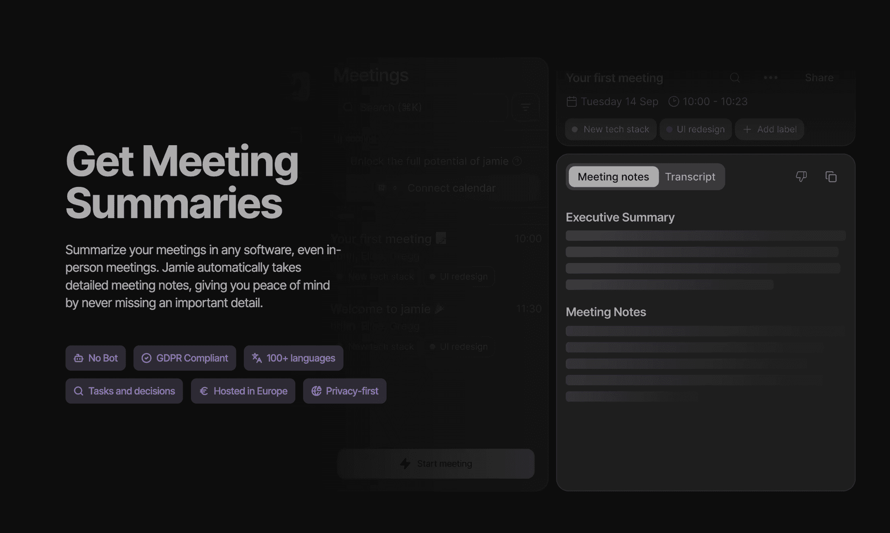890x533 pixels.
Task: Click the magnifier icon in Tasks and decisions badge
Action: click(x=79, y=391)
